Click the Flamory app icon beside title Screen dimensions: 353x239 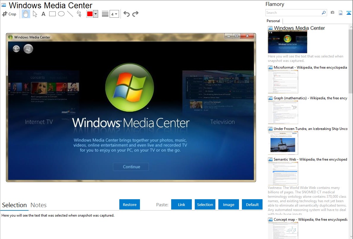tap(4, 5)
